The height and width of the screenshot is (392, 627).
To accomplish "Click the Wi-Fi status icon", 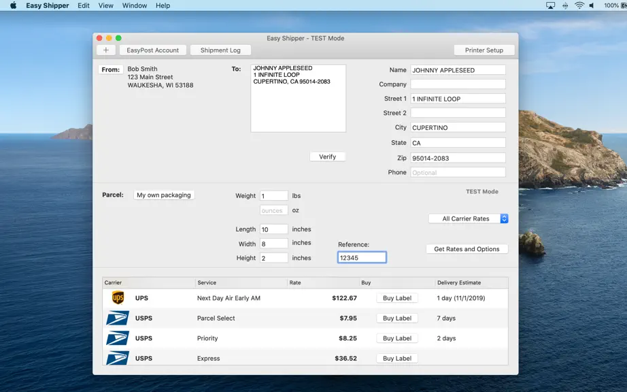I will pos(579,5).
